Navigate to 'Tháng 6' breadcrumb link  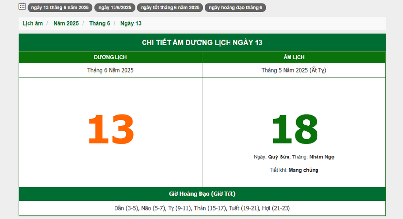coord(100,23)
